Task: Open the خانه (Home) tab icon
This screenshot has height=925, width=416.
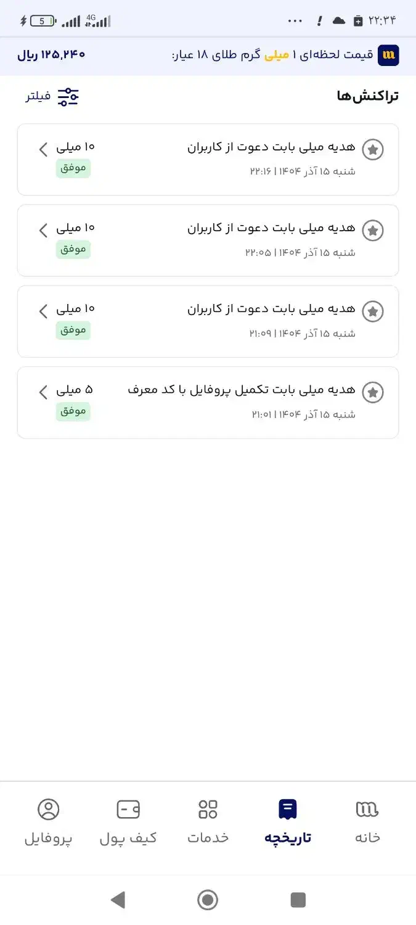Action: point(366,808)
